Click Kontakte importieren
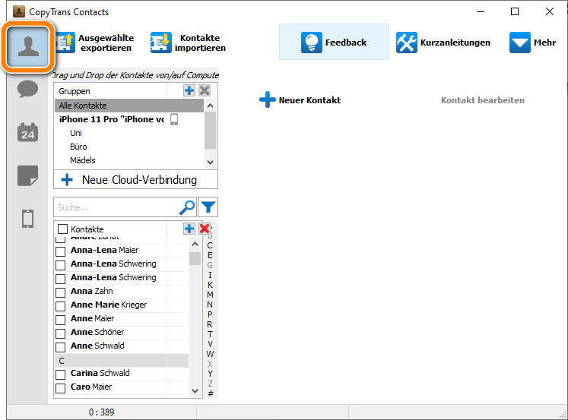 [189, 43]
